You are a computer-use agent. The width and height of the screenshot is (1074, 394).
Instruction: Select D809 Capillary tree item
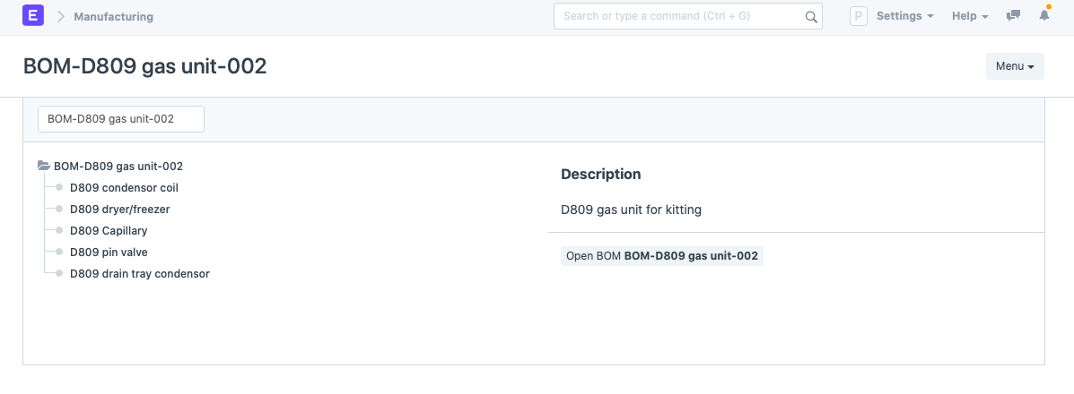click(109, 230)
